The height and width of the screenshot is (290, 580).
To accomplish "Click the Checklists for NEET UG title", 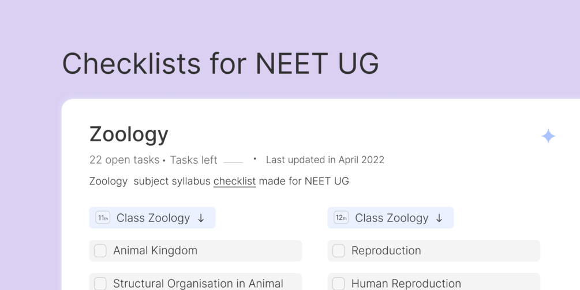I will point(220,63).
